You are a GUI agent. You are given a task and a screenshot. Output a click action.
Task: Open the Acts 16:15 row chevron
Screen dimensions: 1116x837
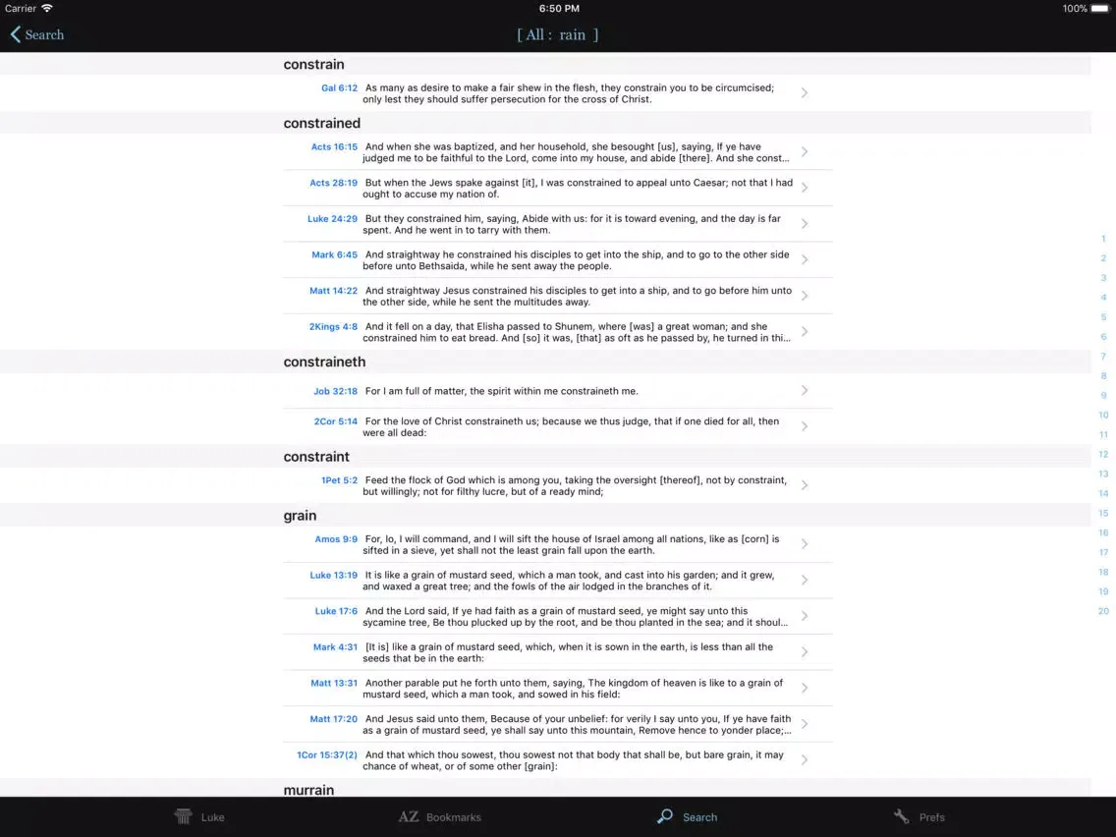pyautogui.click(x=805, y=152)
